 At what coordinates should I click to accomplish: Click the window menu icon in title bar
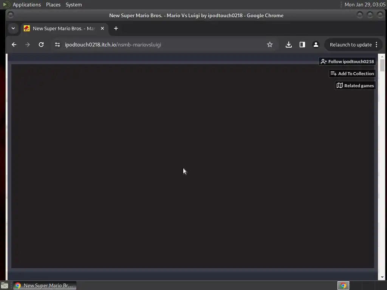tap(11, 15)
